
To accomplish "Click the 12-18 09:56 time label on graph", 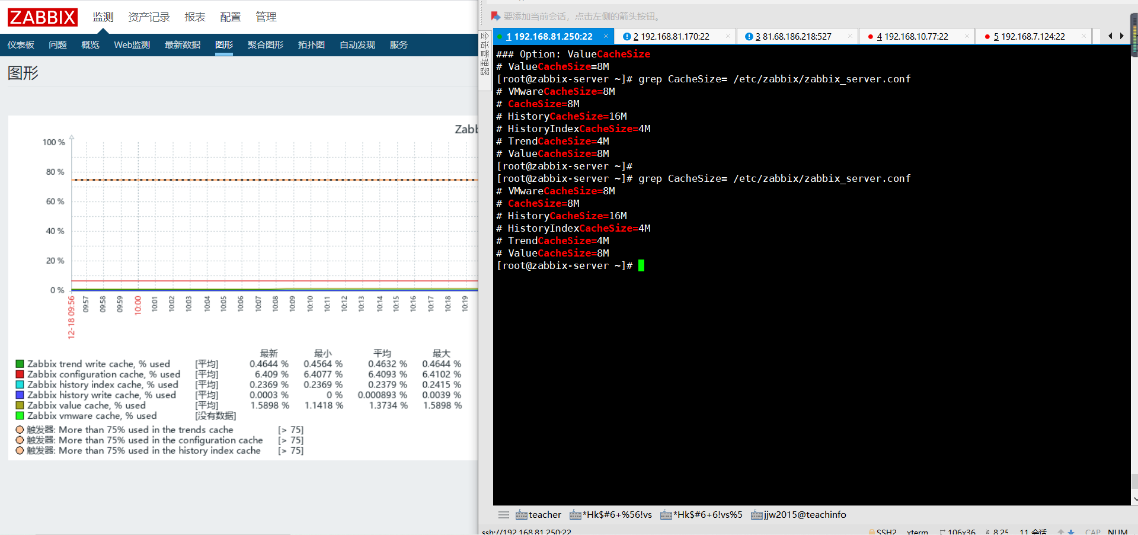I will coord(71,317).
